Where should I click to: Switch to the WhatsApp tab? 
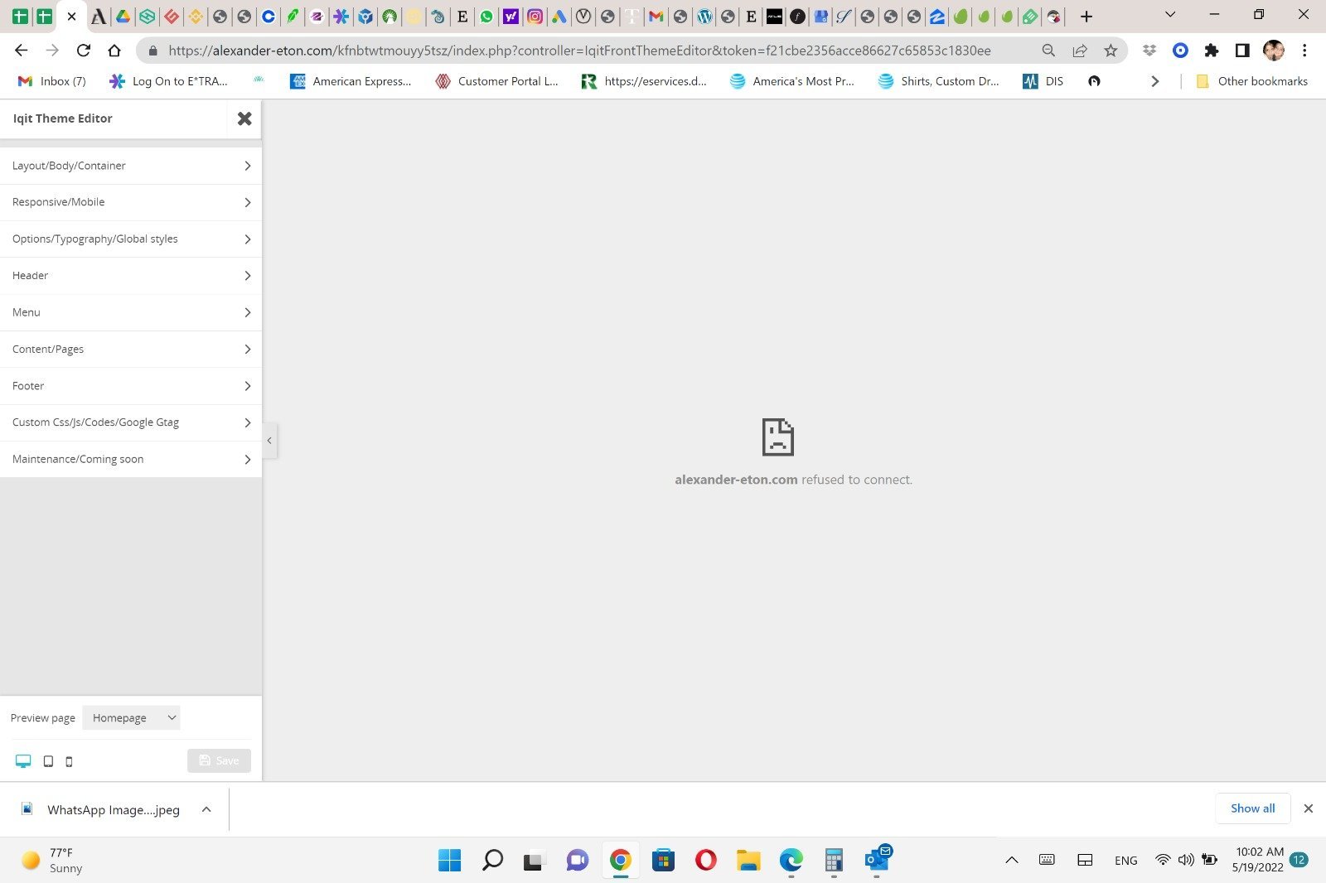[x=486, y=17]
